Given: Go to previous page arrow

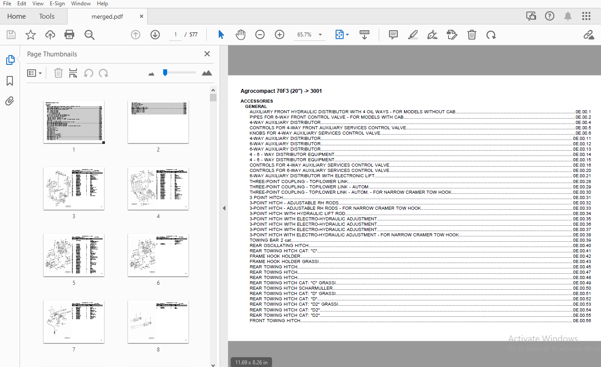Looking at the screenshot, I should coord(136,35).
